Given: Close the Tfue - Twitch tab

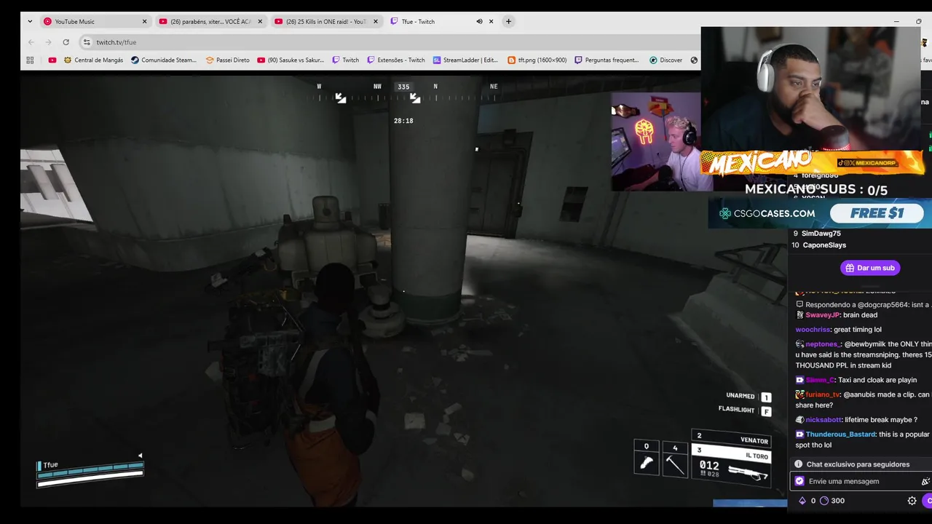Looking at the screenshot, I should pyautogui.click(x=491, y=22).
